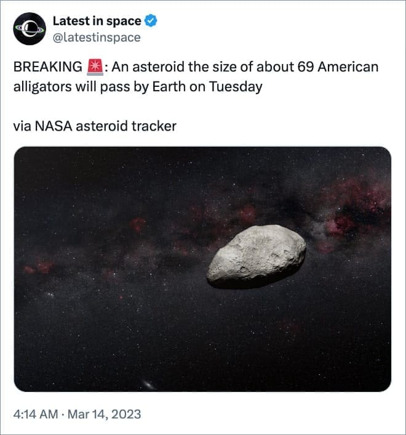Visit the @latestinspace handle
The width and height of the screenshot is (406, 435).
pyautogui.click(x=96, y=38)
